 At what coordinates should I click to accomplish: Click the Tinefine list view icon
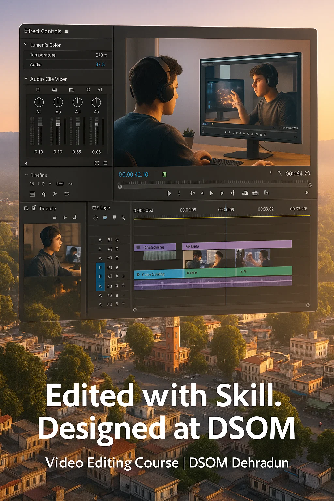coord(32,194)
